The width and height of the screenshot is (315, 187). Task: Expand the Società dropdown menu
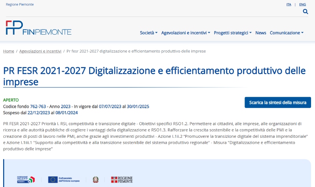(148, 33)
